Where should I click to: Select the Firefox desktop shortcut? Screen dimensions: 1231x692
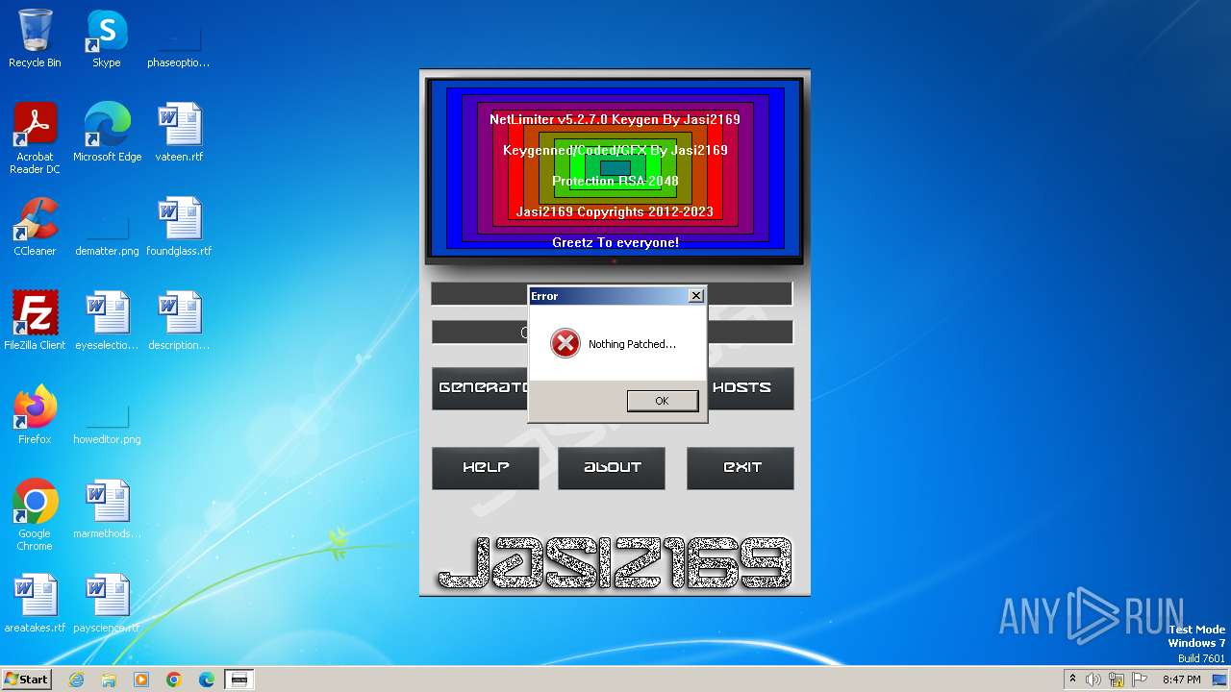coord(35,415)
